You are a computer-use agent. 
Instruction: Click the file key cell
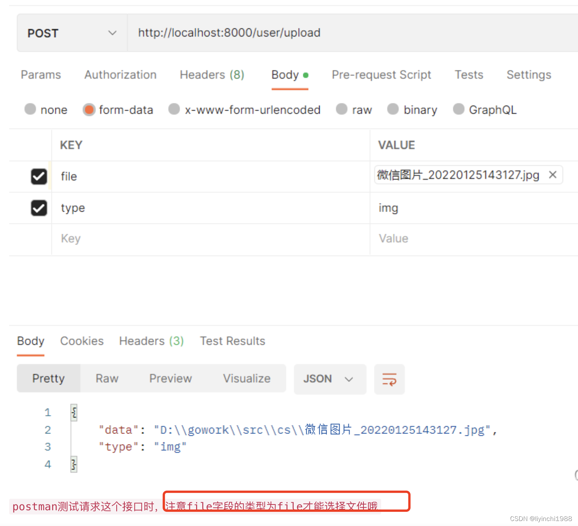pos(210,177)
